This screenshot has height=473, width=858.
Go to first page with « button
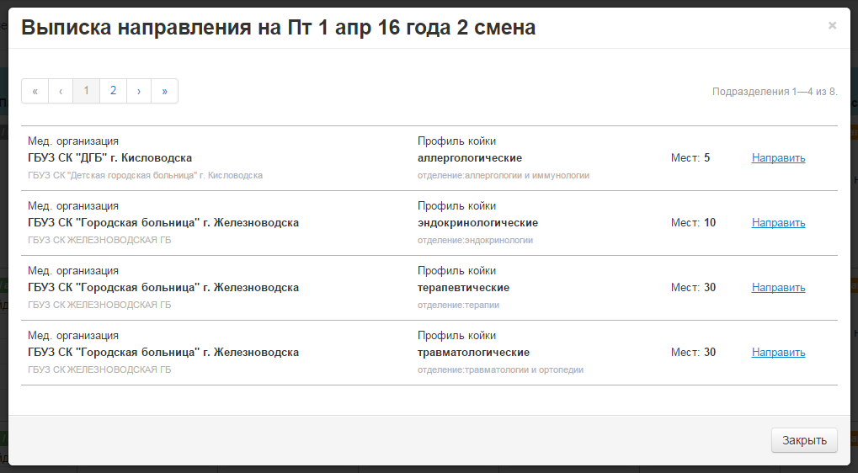point(35,91)
